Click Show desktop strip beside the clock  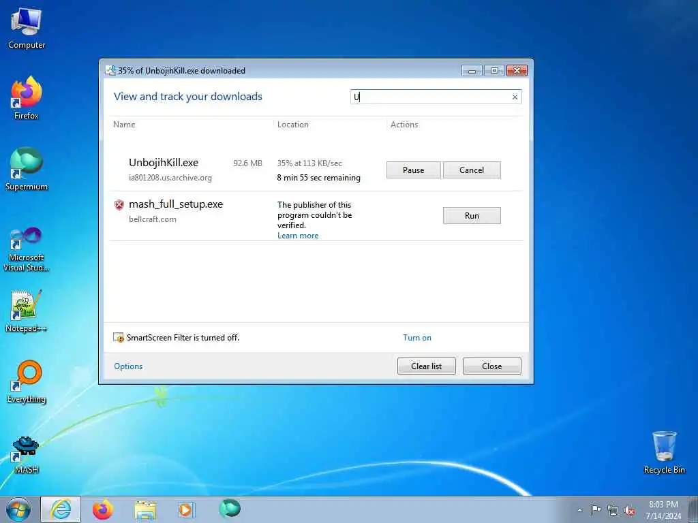click(693, 509)
